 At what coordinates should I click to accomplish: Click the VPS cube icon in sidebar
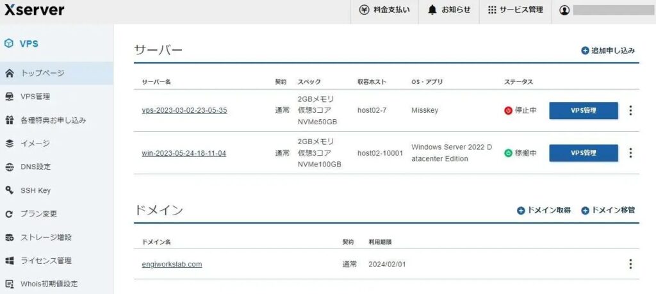pos(9,44)
